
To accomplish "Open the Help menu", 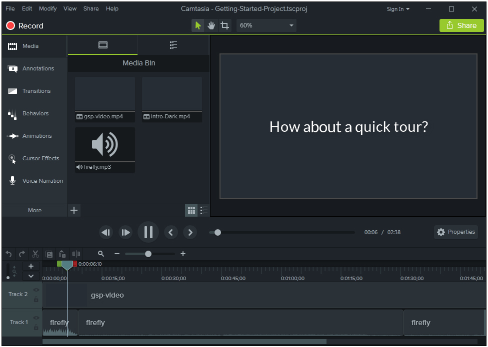I will click(112, 8).
